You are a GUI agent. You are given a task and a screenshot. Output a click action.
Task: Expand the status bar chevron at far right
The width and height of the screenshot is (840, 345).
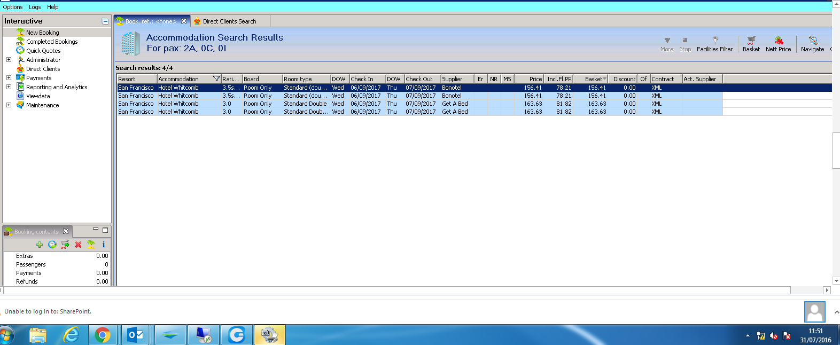point(836,312)
